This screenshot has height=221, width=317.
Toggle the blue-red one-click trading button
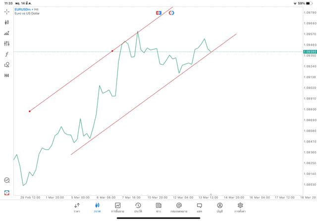[x=158, y=13]
